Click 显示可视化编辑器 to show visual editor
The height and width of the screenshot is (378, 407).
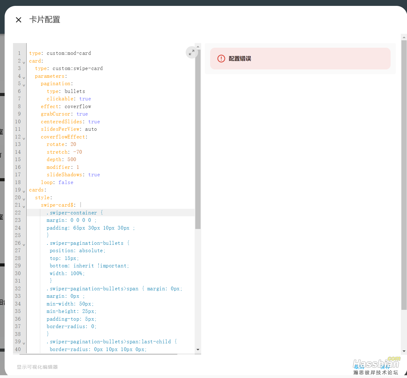(37, 367)
